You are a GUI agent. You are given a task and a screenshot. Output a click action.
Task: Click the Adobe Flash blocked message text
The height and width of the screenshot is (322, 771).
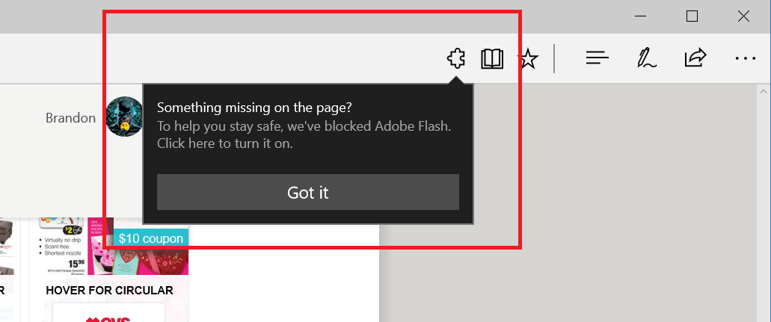click(x=304, y=134)
